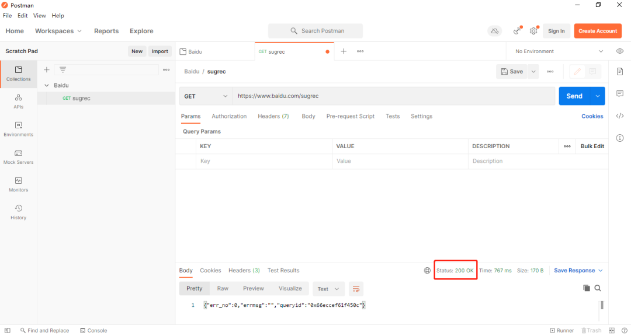
Task: Click the Import button
Action: 160,51
